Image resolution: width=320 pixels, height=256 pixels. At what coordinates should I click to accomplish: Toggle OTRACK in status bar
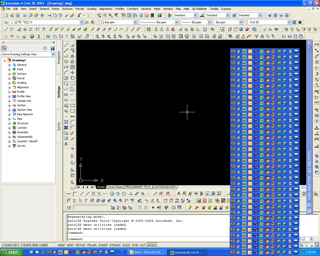point(115,245)
